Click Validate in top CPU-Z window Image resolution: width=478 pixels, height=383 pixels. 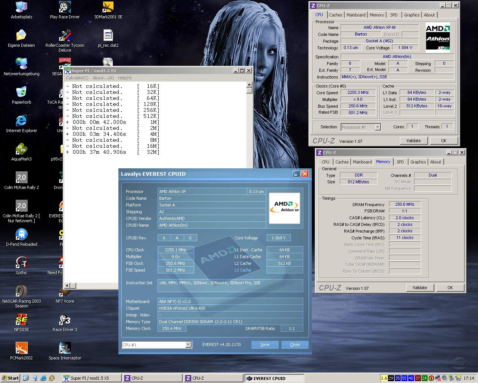tap(413, 141)
